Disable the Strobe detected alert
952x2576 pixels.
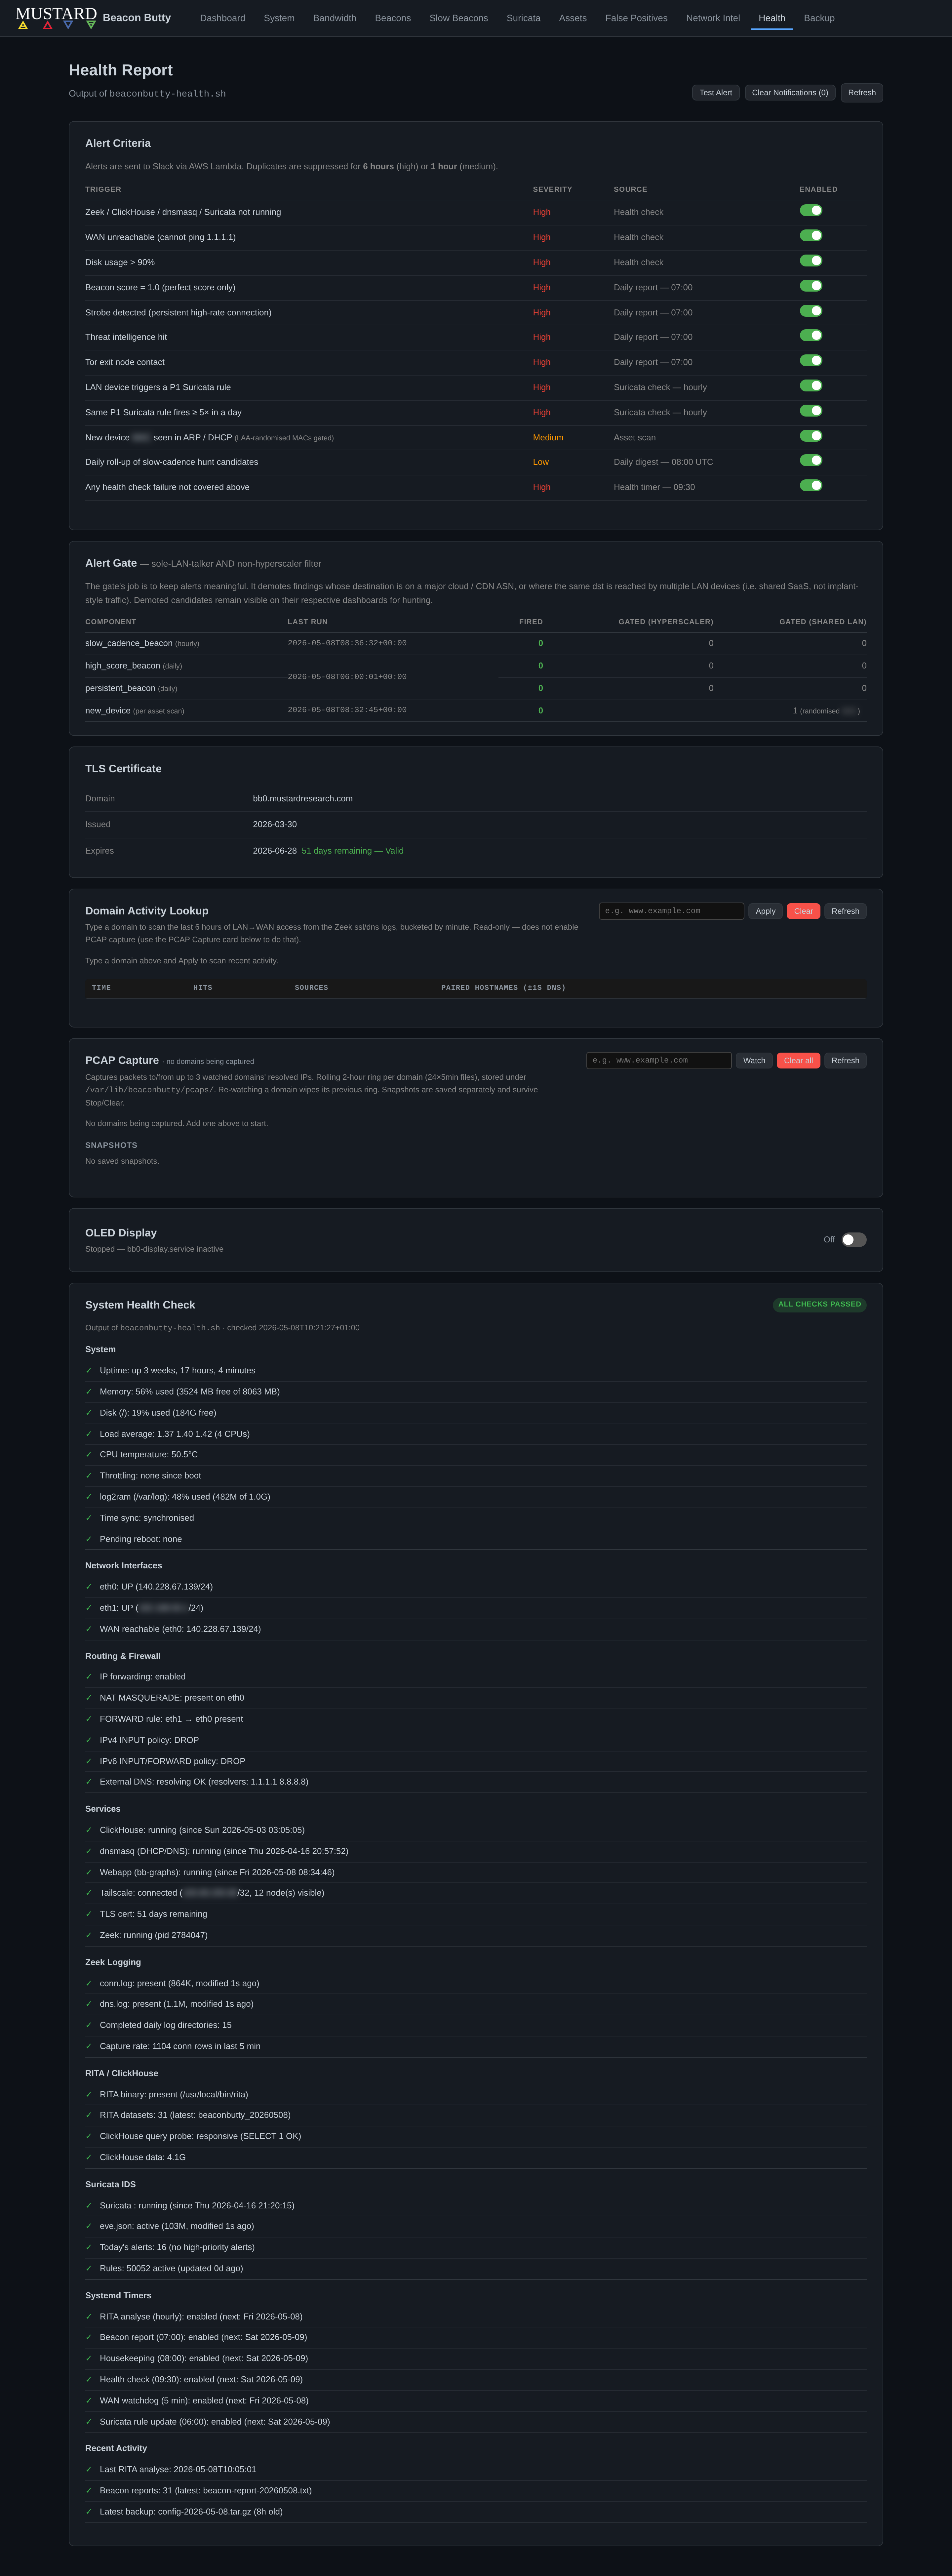(811, 311)
